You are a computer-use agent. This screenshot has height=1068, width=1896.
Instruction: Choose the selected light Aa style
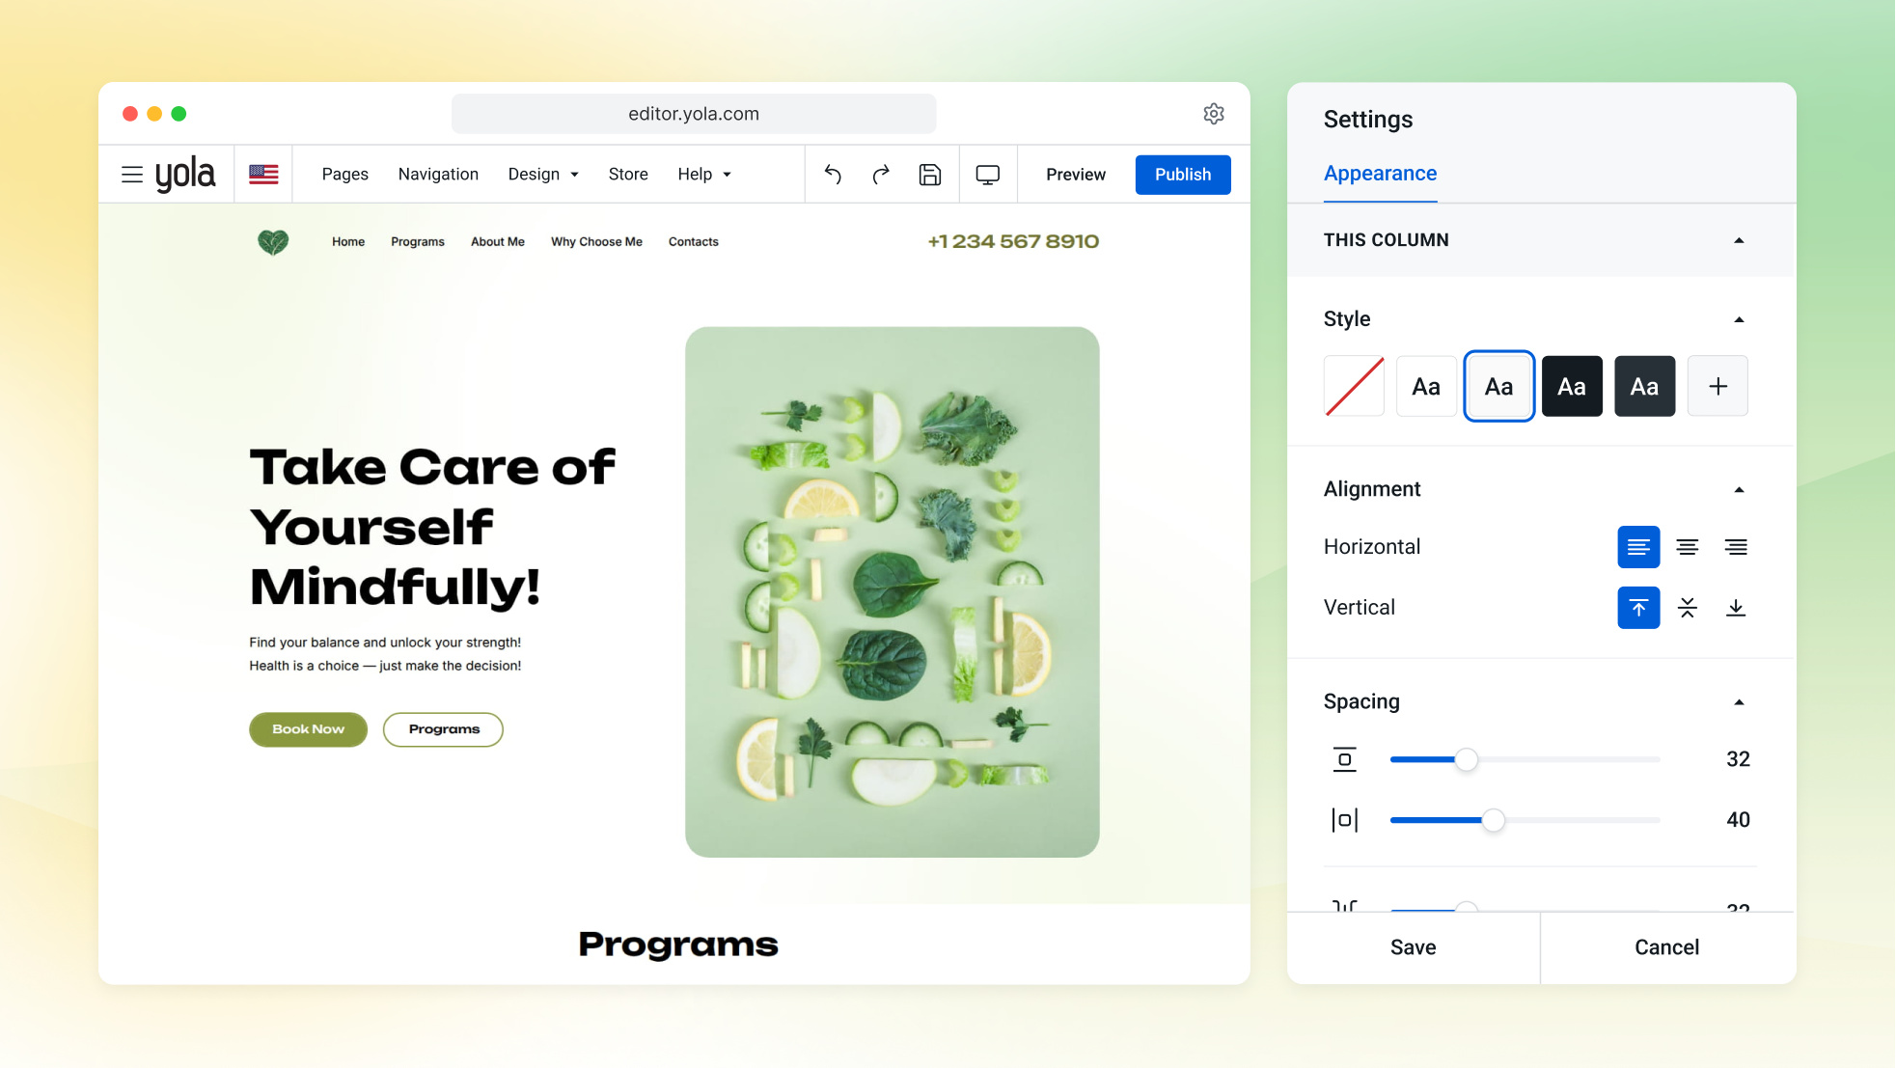click(1499, 386)
